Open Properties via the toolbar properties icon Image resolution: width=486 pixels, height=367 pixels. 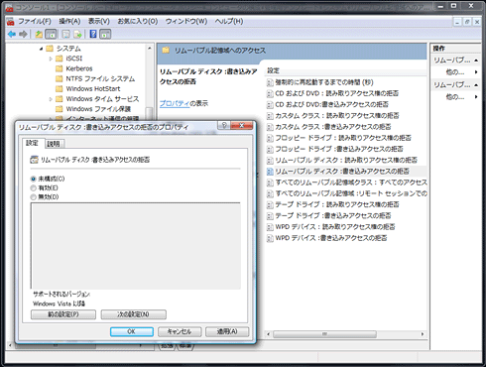pyautogui.click(x=66, y=34)
